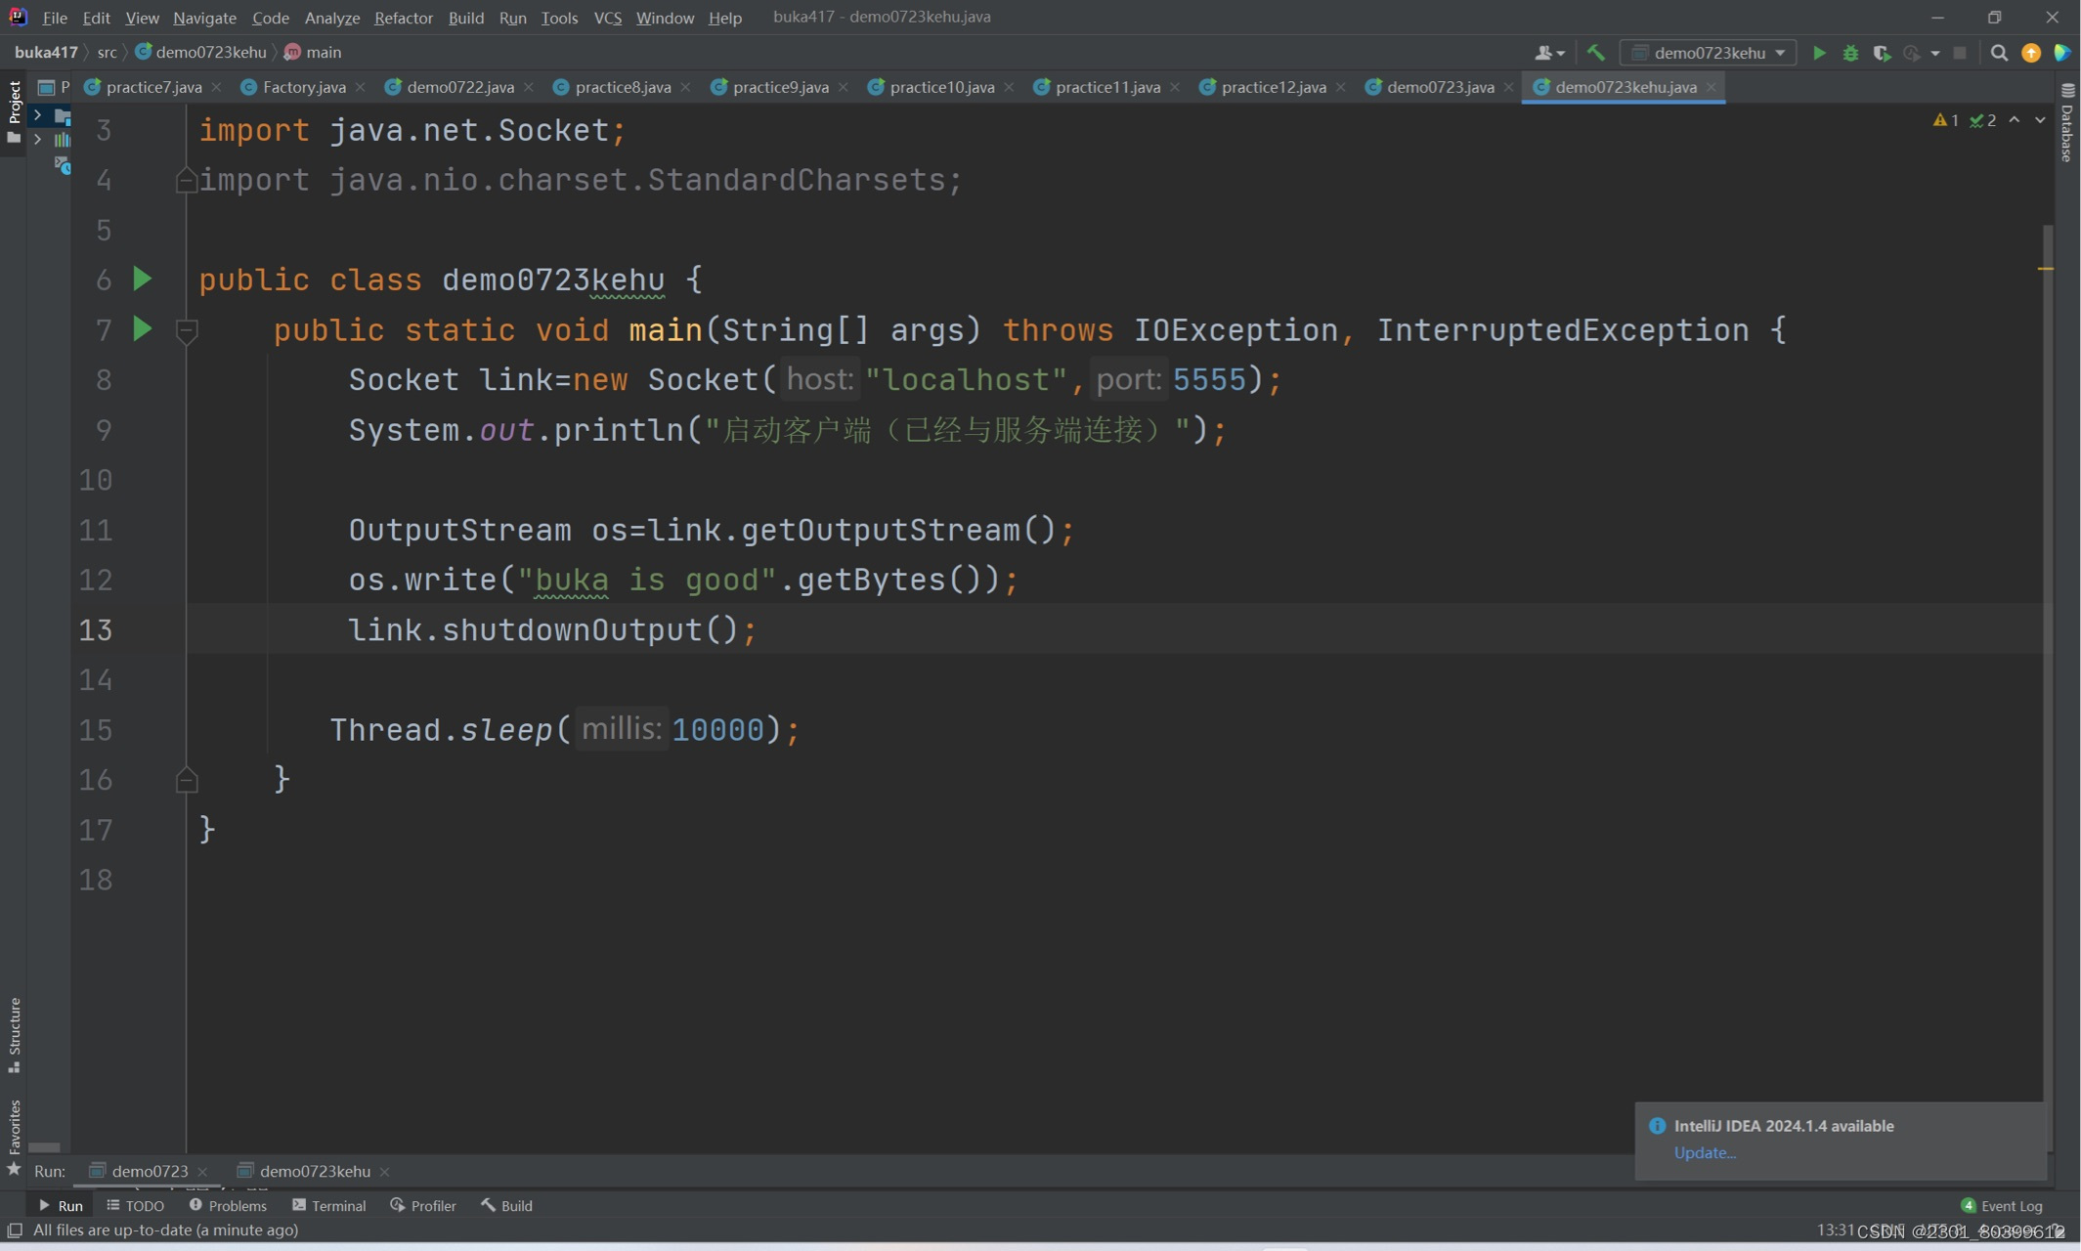The image size is (2081, 1251).
Task: Switch to the Factory.java tab
Action: click(x=303, y=87)
